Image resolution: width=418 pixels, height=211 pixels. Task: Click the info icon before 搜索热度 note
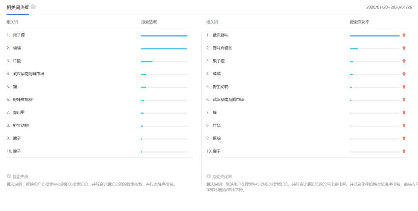[x=9, y=176]
